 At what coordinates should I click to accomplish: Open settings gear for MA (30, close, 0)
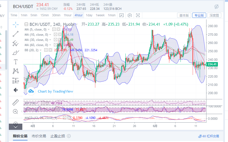[x=56, y=40]
